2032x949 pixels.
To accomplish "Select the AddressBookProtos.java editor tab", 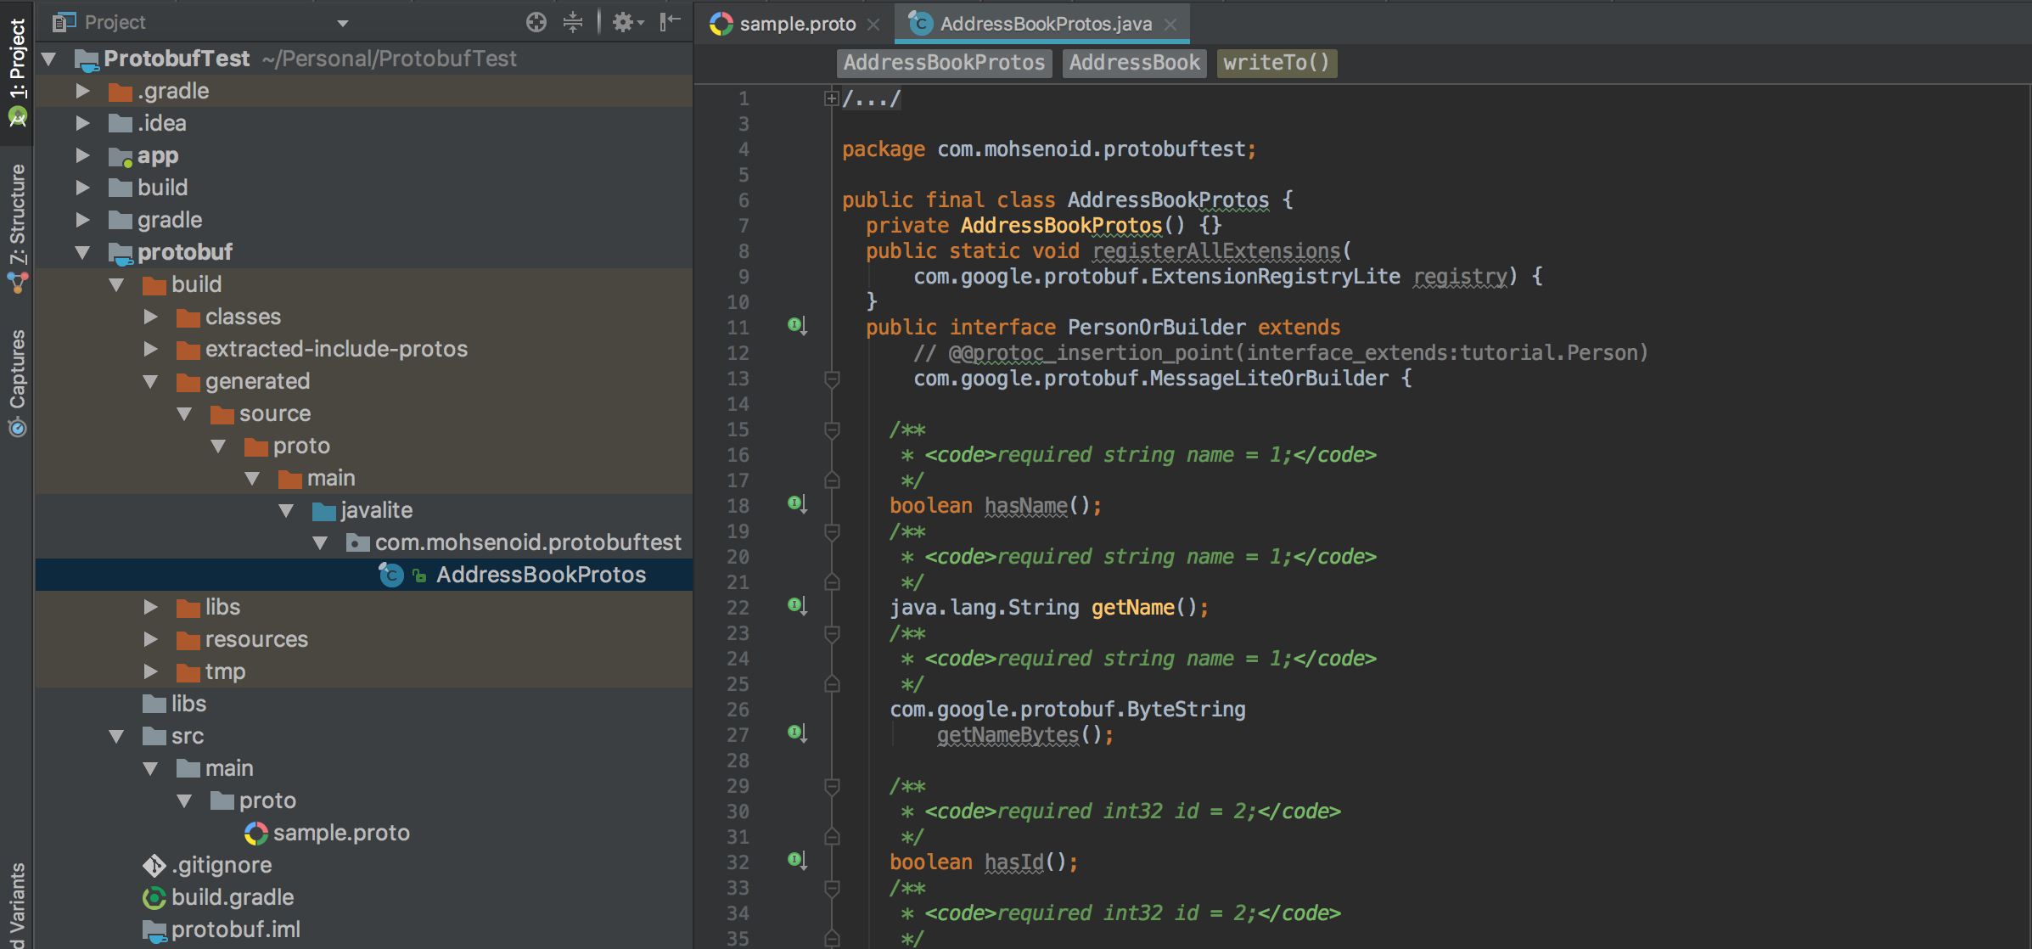I will pyautogui.click(x=1040, y=23).
